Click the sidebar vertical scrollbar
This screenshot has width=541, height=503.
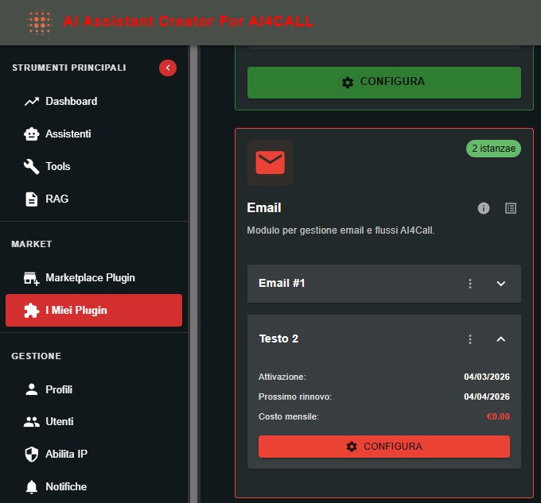point(193,274)
